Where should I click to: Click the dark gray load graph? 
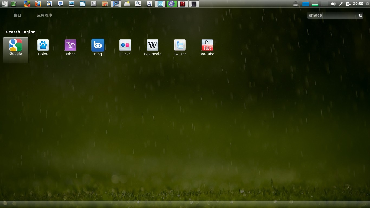(324, 4)
